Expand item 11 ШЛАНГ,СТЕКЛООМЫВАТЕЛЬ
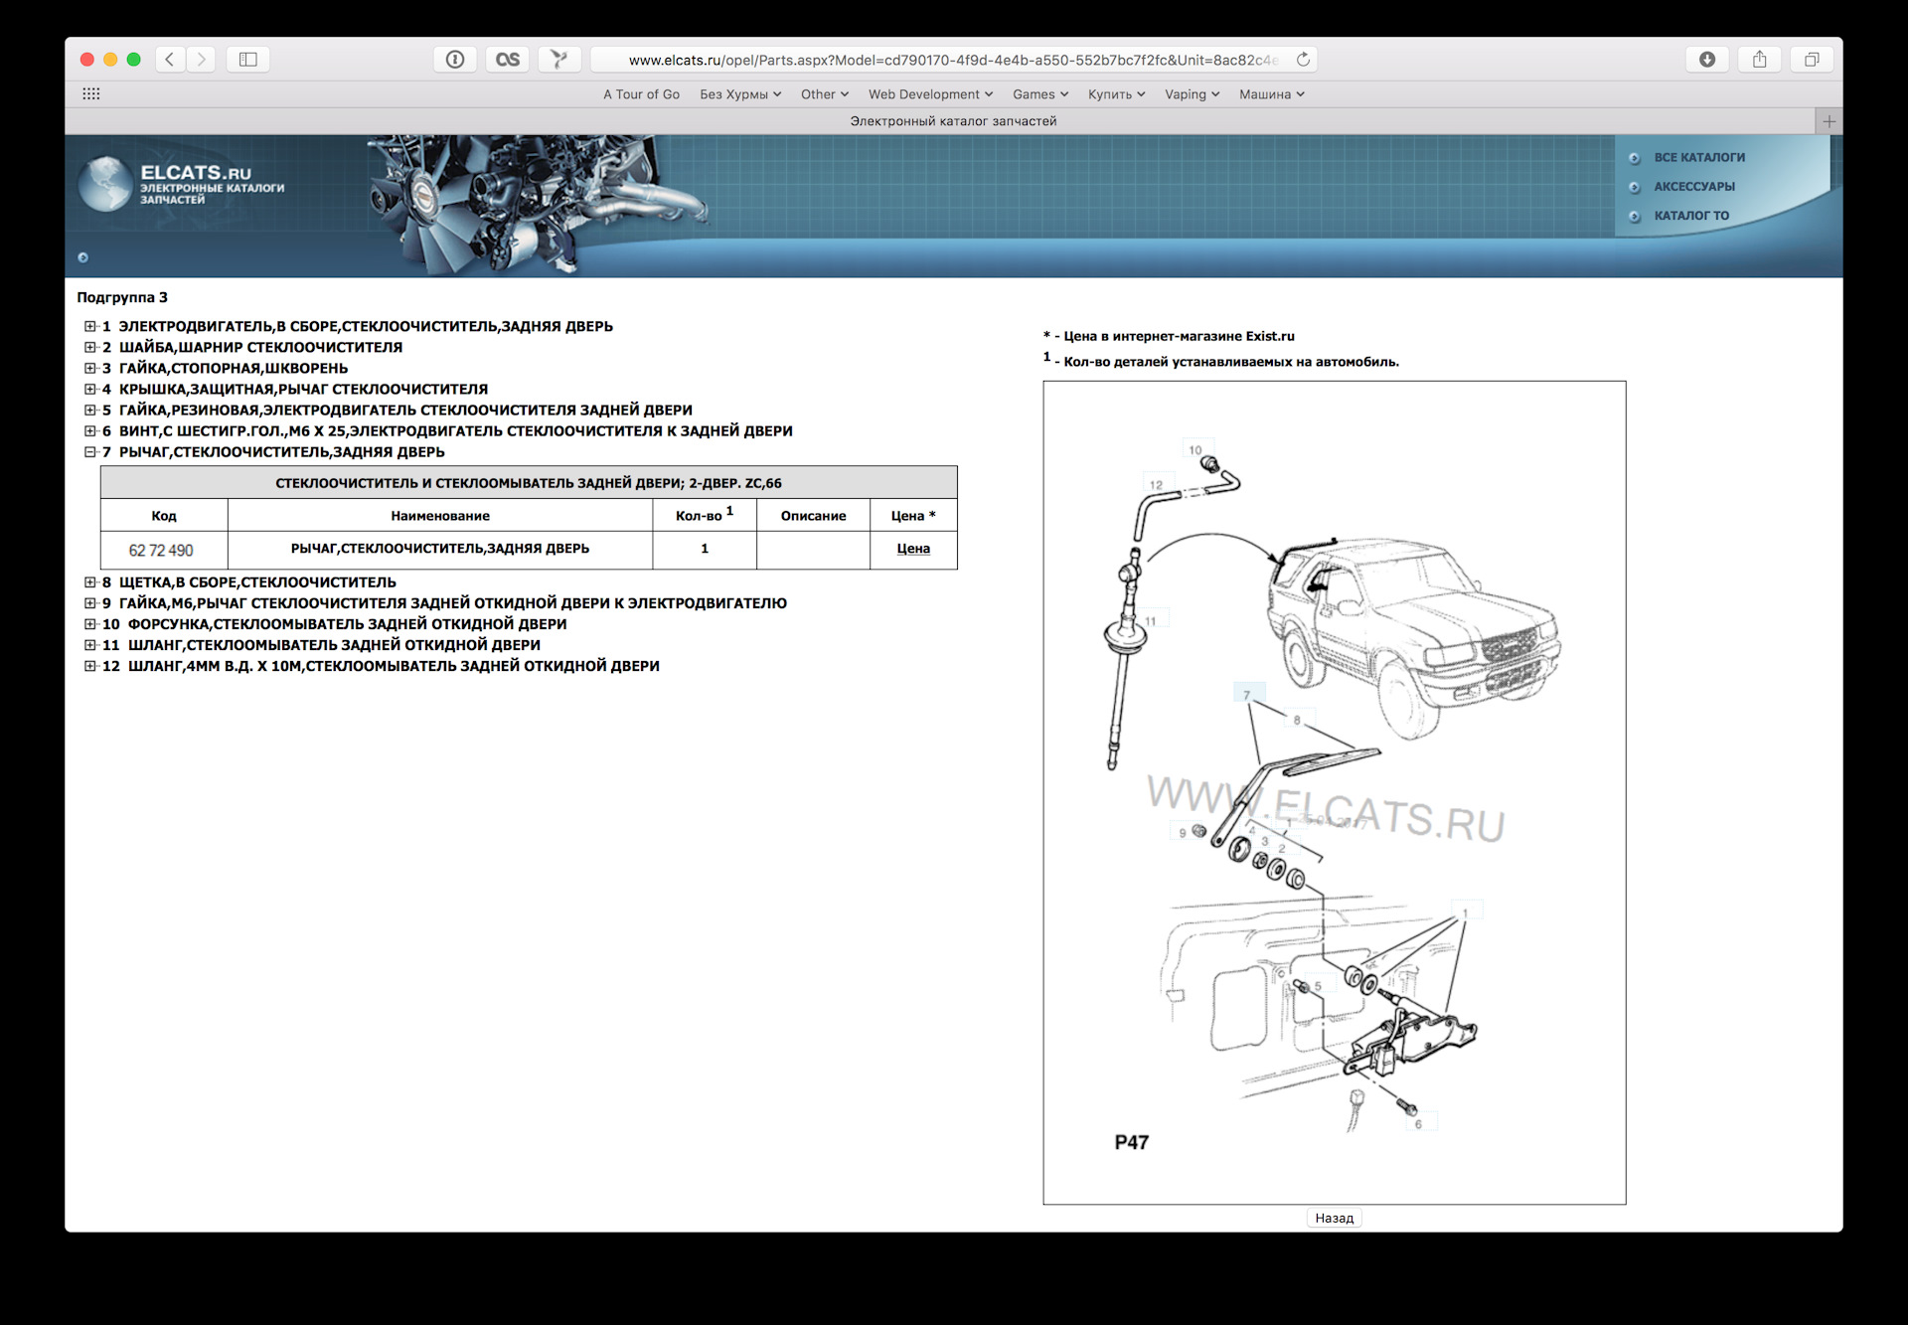1908x1325 pixels. pos(90,645)
